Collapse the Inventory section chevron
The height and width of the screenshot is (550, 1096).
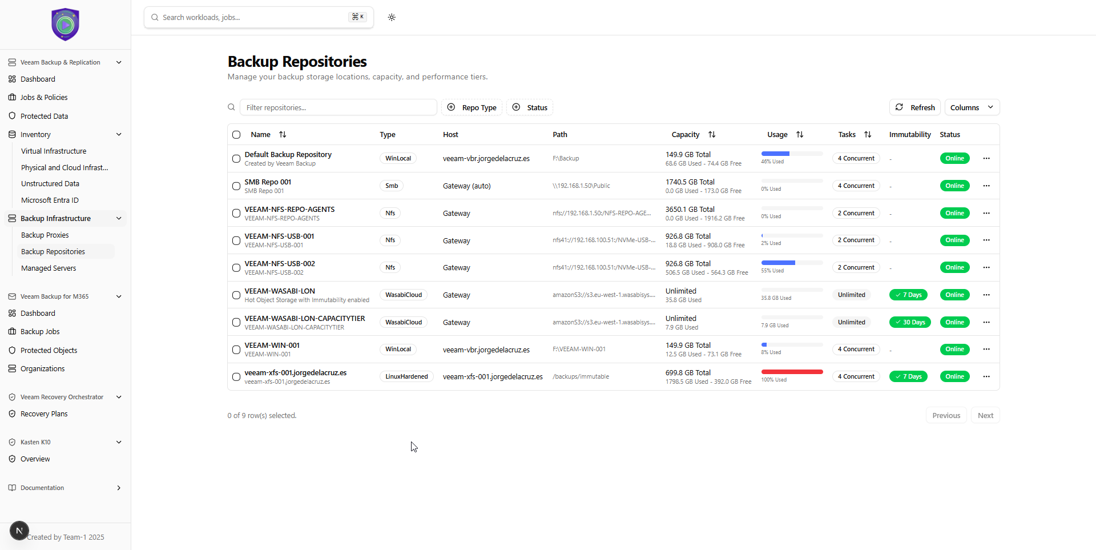(x=119, y=135)
